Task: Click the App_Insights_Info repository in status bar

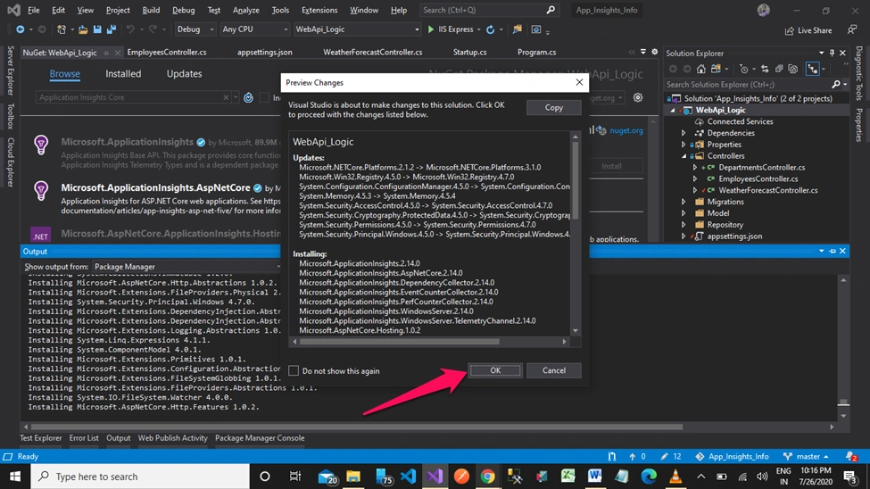Action: pos(732,457)
